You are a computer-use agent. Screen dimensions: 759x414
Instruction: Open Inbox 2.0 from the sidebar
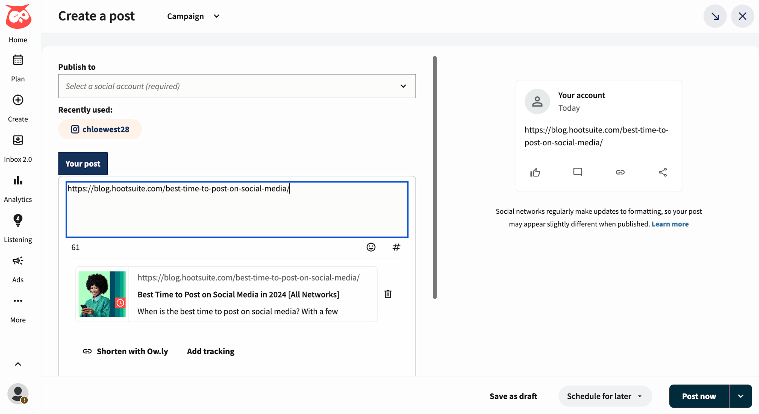pyautogui.click(x=17, y=140)
